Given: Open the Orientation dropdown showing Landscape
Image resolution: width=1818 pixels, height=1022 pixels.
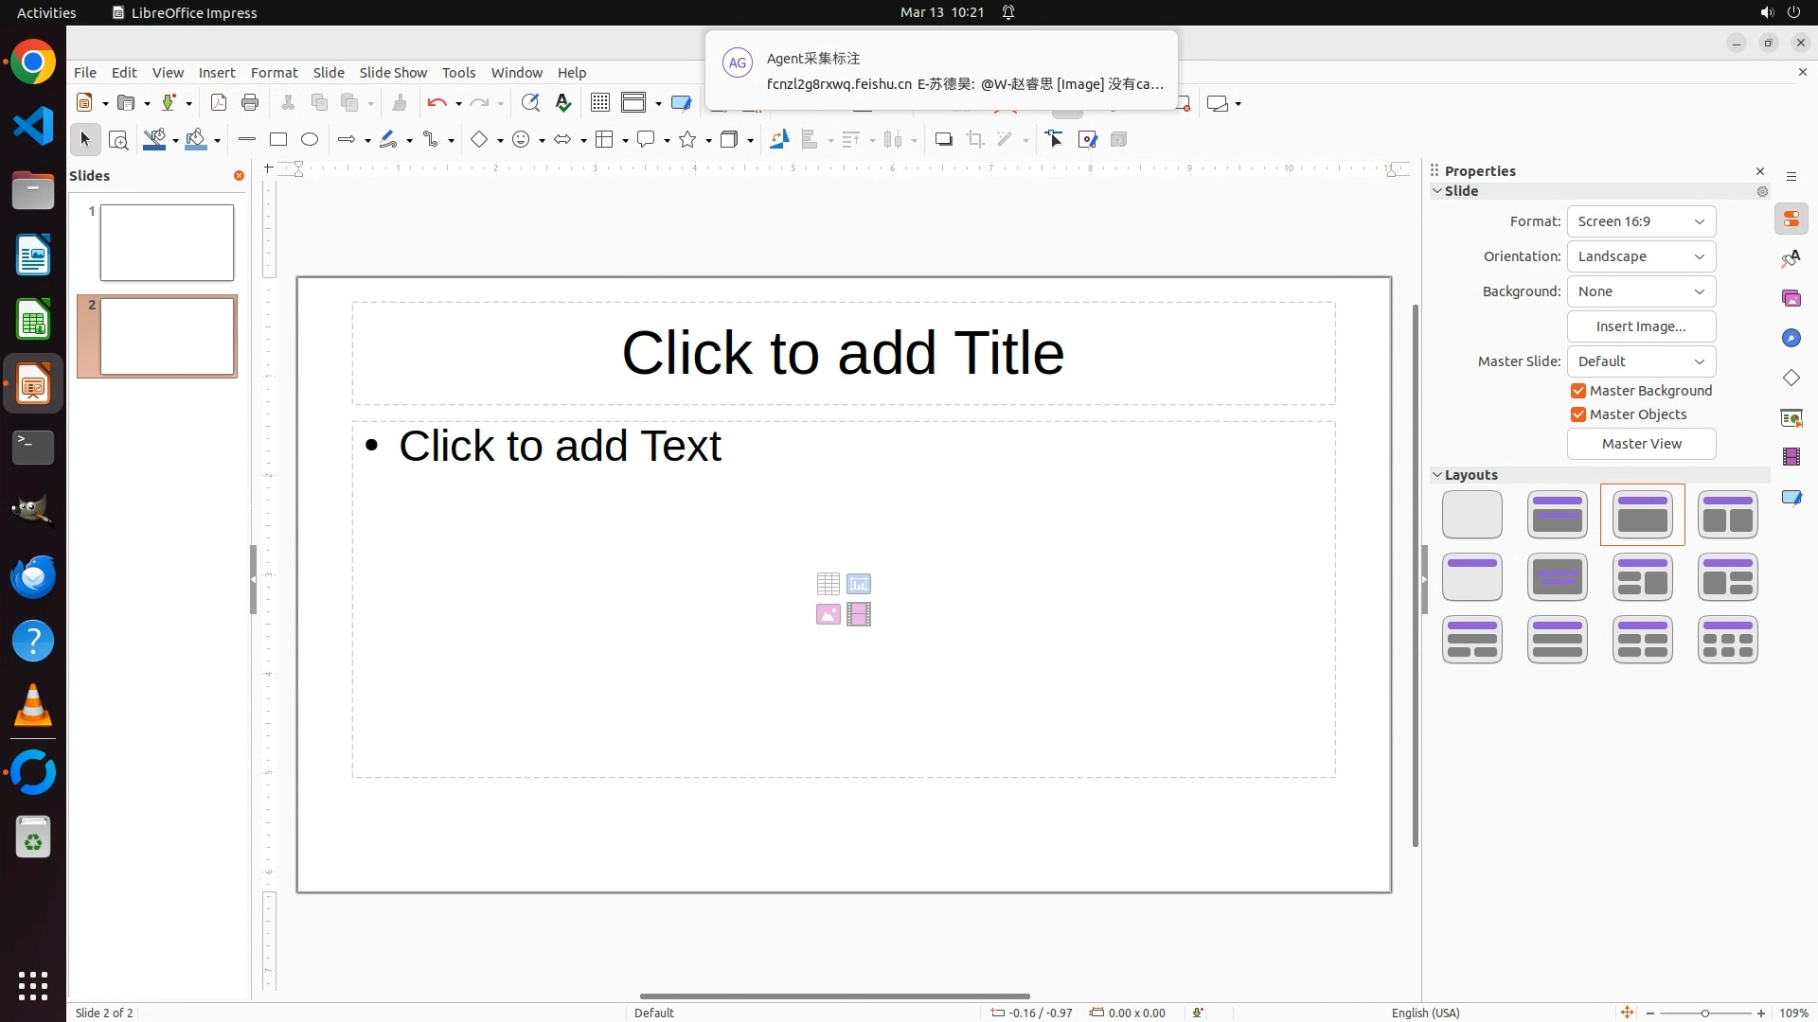Looking at the screenshot, I should 1641,256.
